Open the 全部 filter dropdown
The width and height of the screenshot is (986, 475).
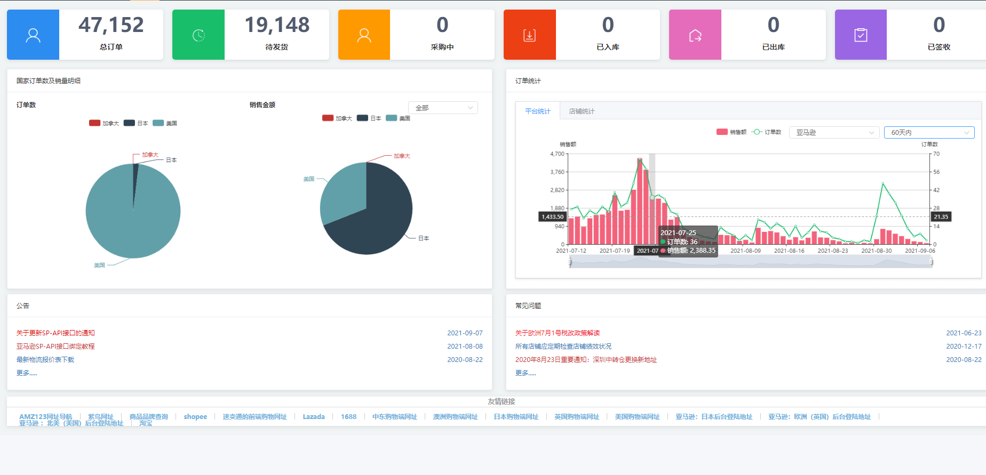(443, 108)
